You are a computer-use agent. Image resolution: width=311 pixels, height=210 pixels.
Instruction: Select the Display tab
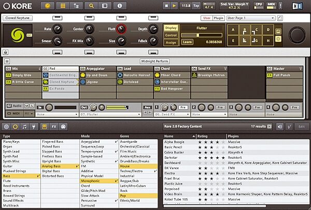click(x=171, y=28)
